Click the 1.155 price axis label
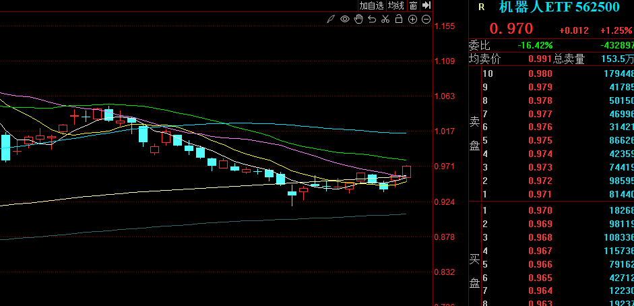The image size is (634, 306). [x=445, y=26]
